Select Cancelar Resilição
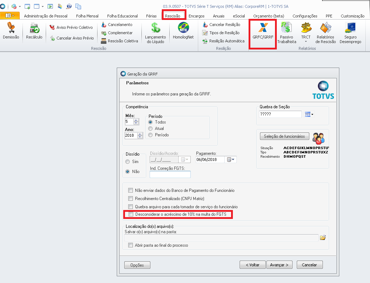This screenshot has width=370, height=283. (x=221, y=25)
